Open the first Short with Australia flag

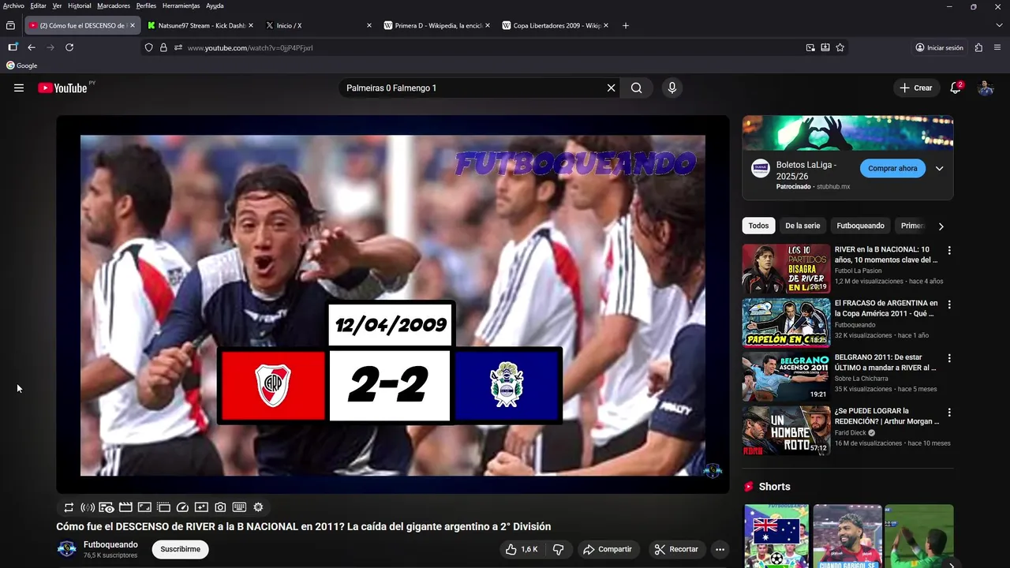[x=776, y=536]
